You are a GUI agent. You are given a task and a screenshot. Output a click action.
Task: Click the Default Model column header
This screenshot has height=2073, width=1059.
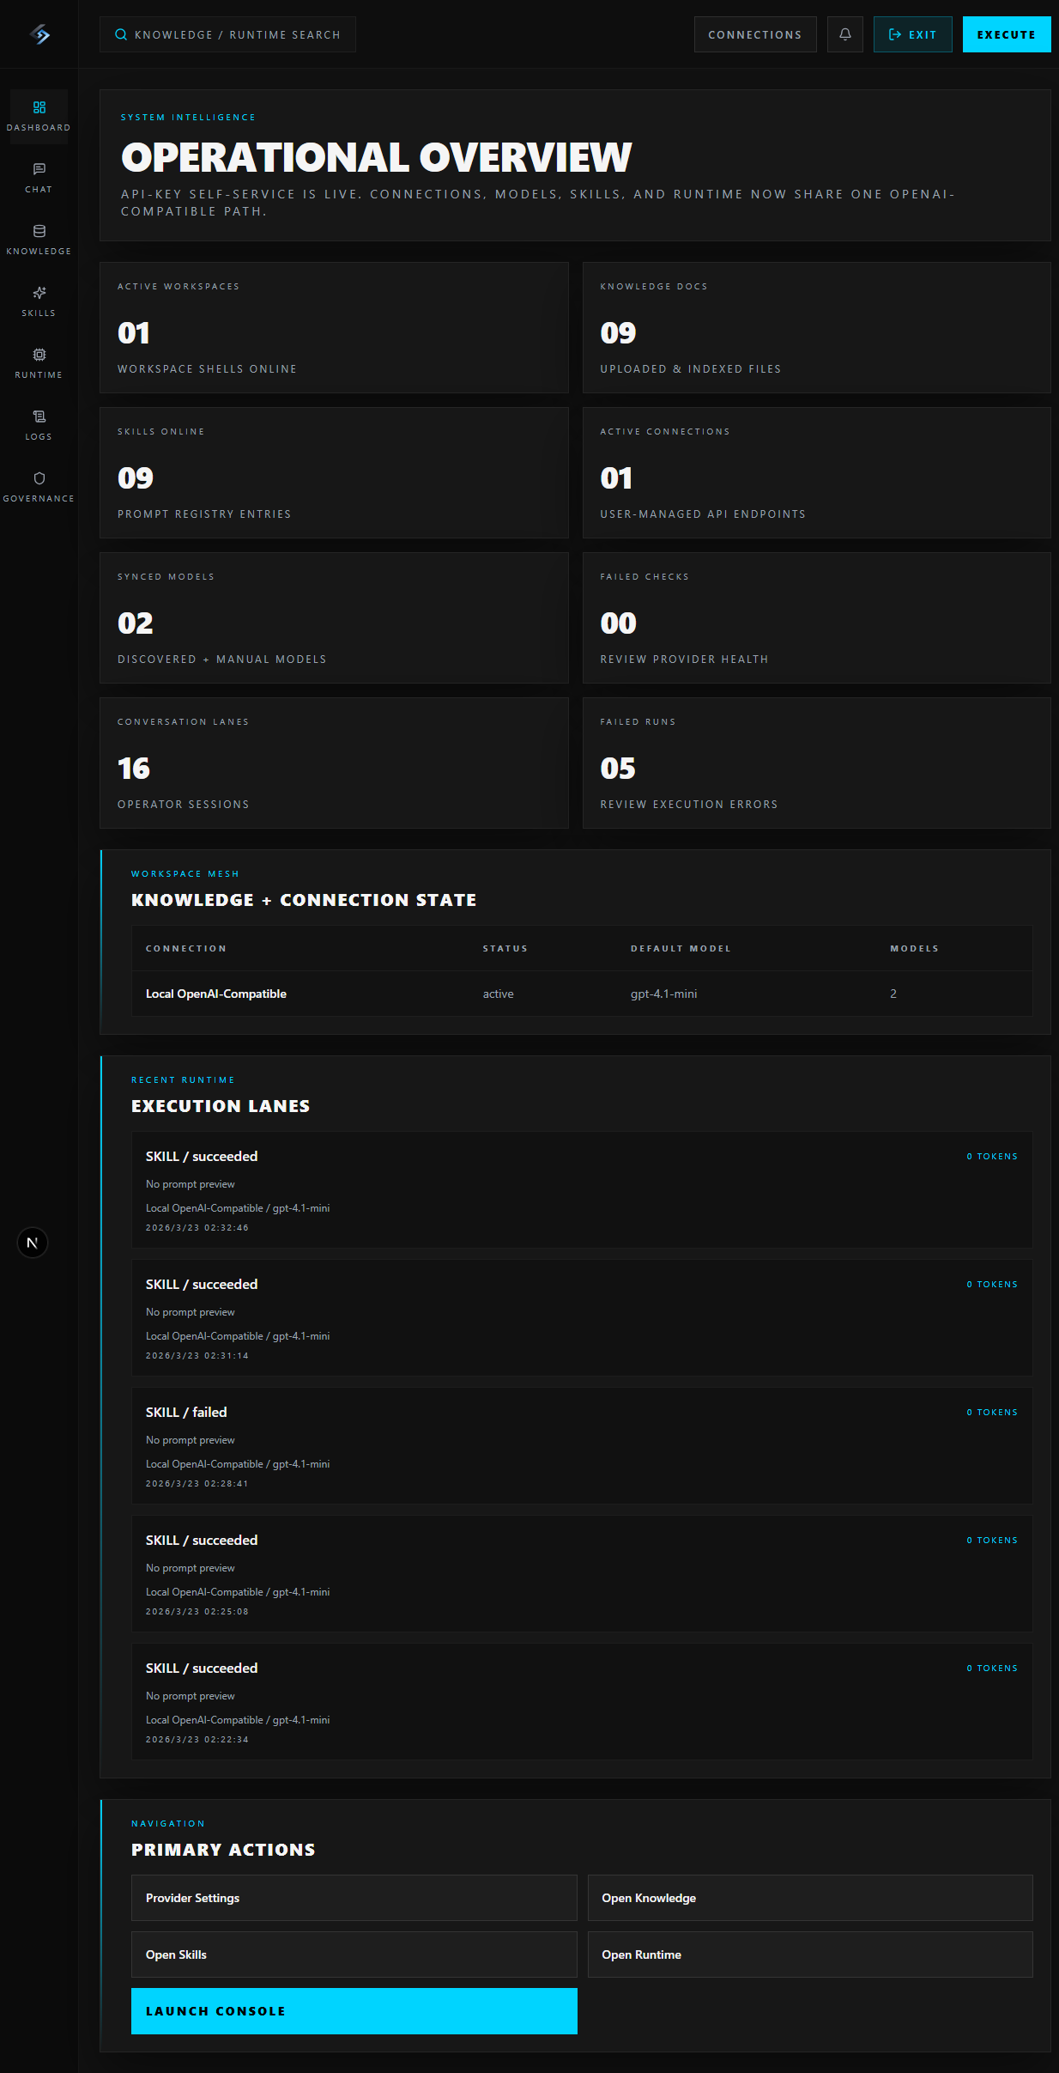coord(681,948)
